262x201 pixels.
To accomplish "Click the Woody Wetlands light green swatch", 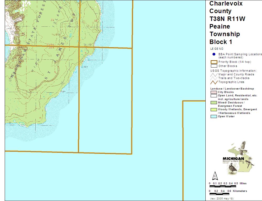I will coord(214,109).
